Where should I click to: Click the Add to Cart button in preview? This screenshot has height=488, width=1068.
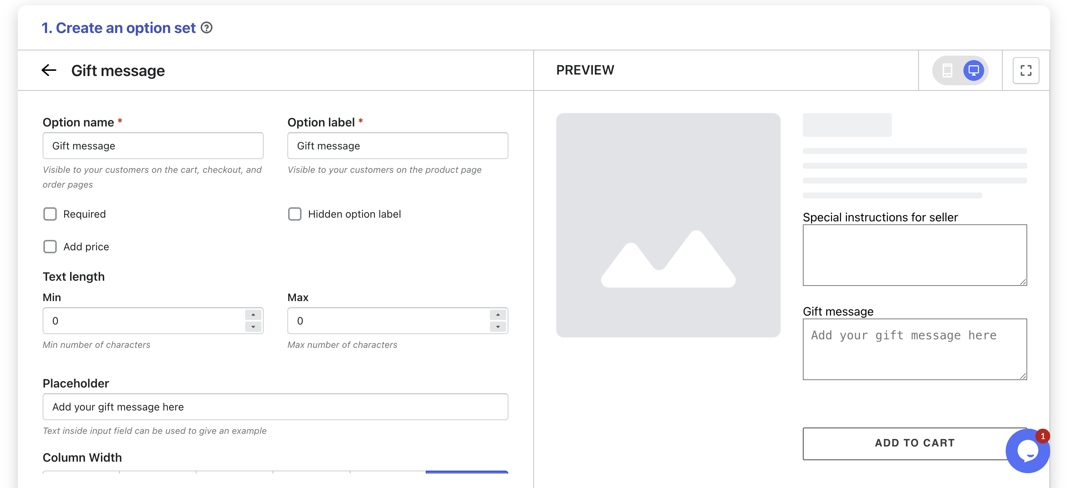coord(914,443)
